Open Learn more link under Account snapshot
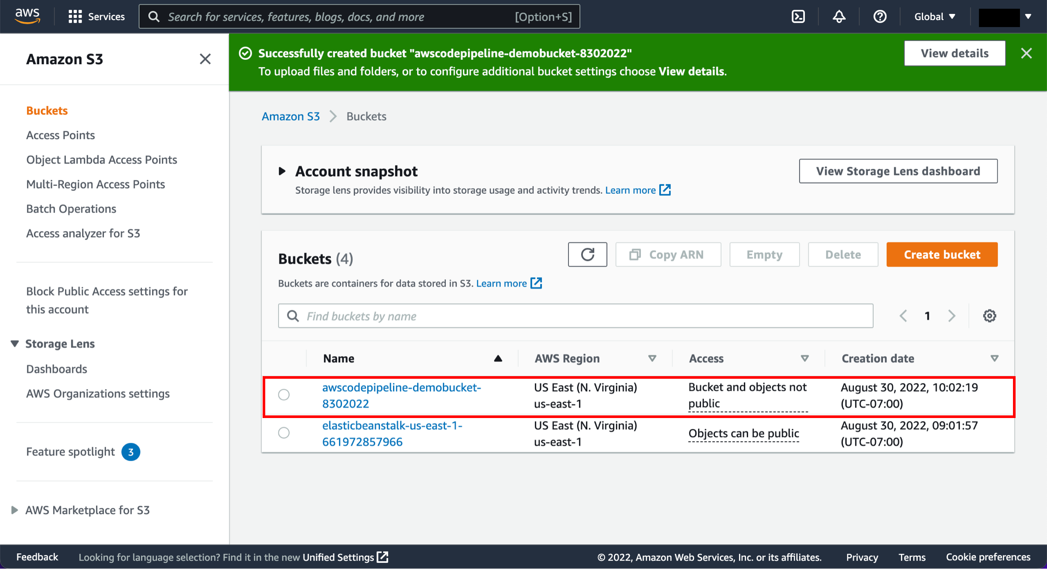Screen dimensions: 1047x569 [x=638, y=190]
